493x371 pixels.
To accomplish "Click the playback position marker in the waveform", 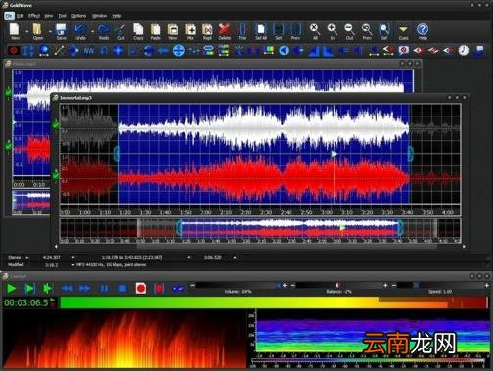I will click(x=334, y=154).
